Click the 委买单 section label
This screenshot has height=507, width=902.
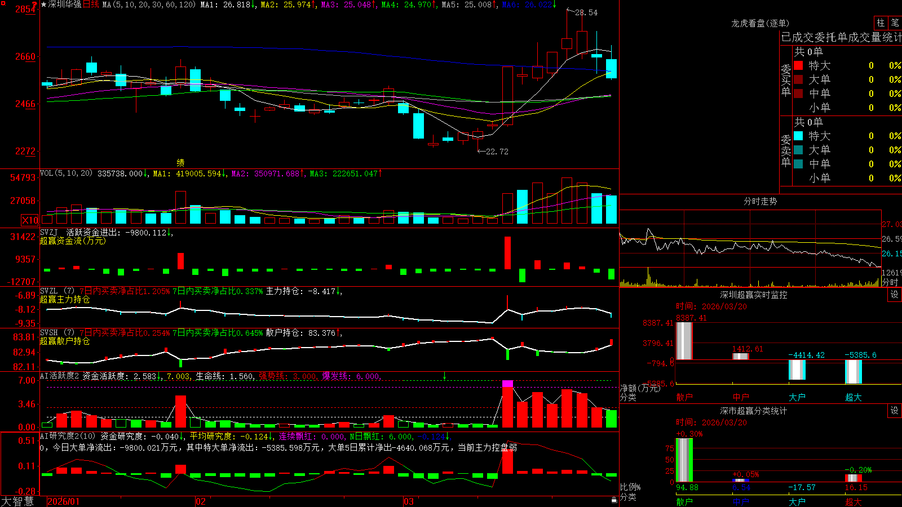tap(786, 81)
